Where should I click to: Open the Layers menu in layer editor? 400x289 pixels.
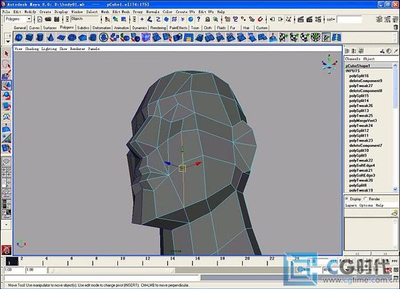(351, 205)
